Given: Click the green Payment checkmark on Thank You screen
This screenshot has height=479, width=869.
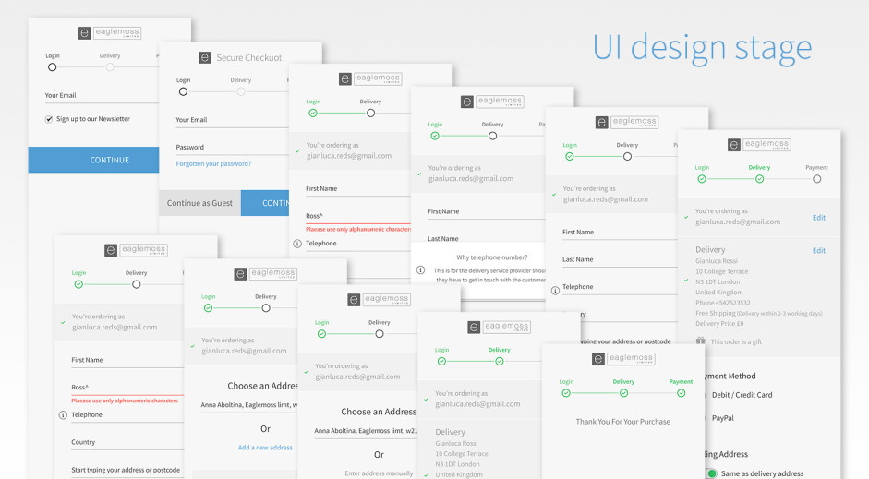Looking at the screenshot, I should click(681, 393).
